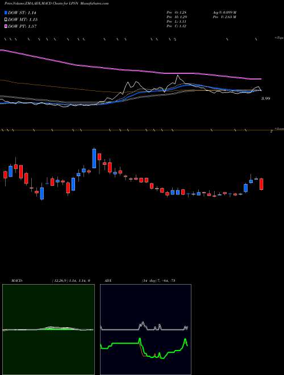Screen dimensions: 284x375
Task: Click the ADX (14 day) values text
Action: coord(158,281)
